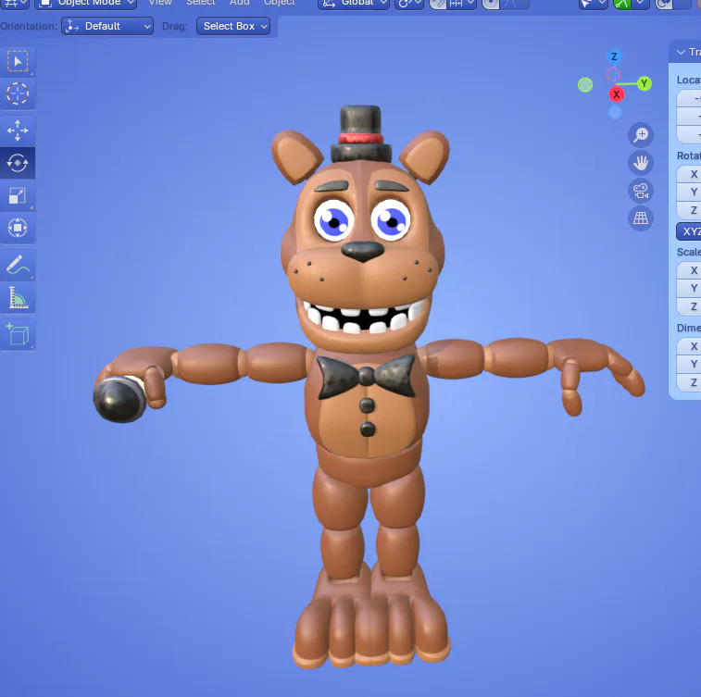
Task: Open the pivot point dropdown
Action: [409, 4]
